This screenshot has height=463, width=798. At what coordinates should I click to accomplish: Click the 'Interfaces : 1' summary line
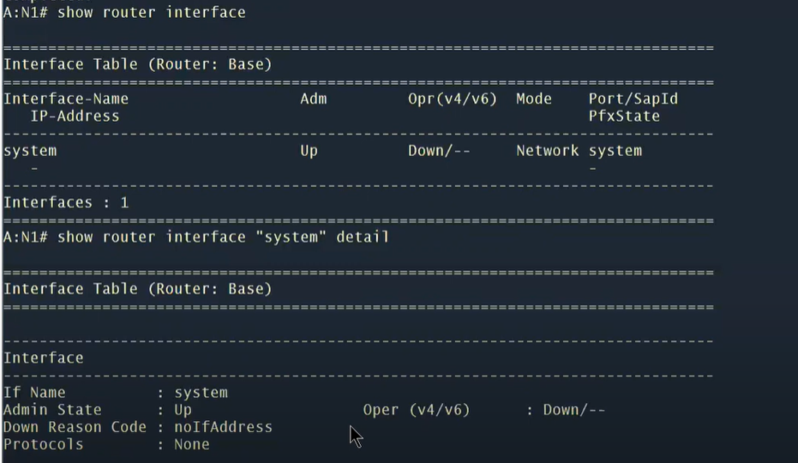[x=66, y=202]
